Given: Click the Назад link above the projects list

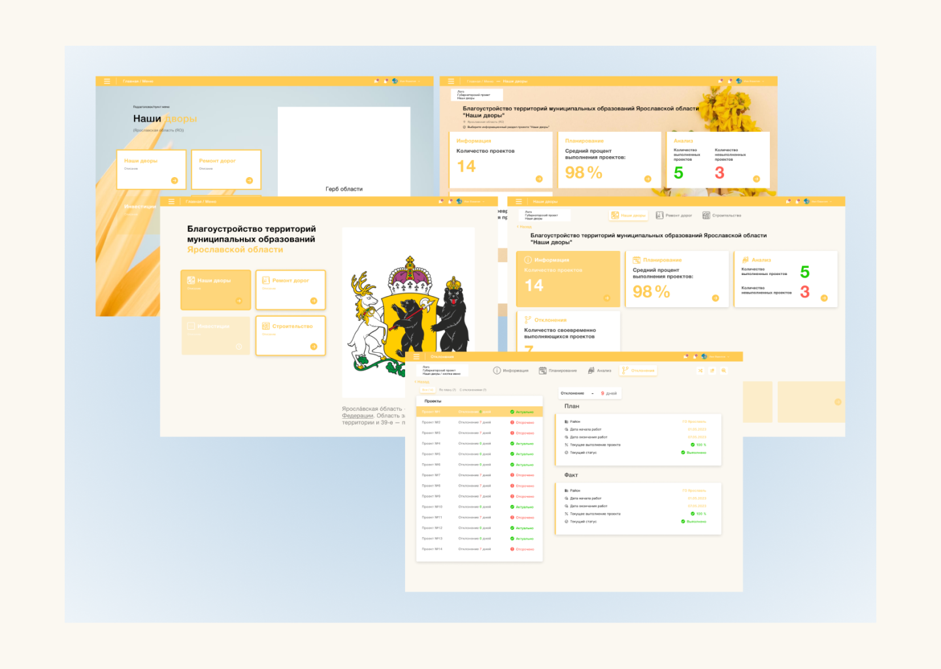Looking at the screenshot, I should click(421, 381).
